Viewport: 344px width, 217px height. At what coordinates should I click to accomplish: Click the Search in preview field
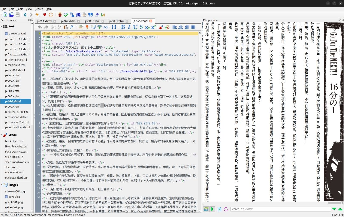pos(280,209)
